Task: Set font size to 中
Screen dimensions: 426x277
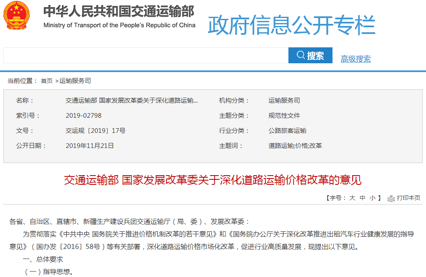Action: pyautogui.click(x=362, y=198)
